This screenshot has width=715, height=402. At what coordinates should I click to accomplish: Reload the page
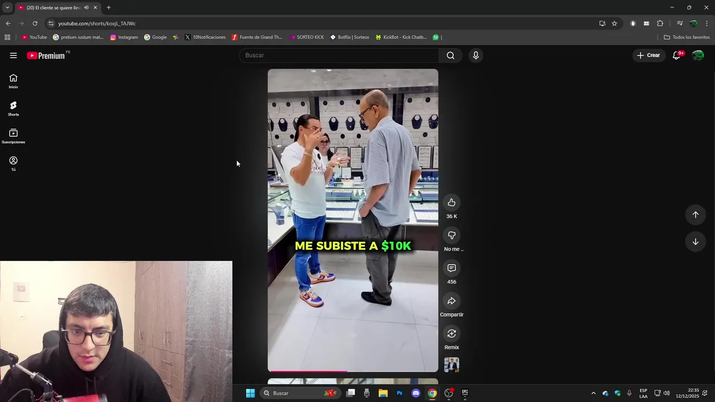pos(35,23)
